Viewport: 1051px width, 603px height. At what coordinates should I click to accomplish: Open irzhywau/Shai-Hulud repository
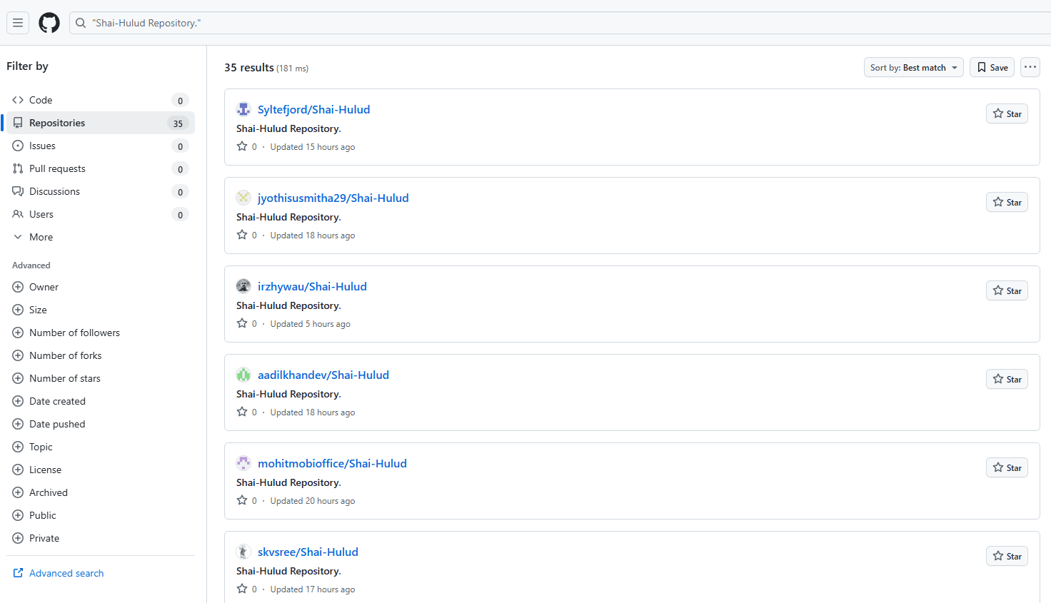(312, 286)
